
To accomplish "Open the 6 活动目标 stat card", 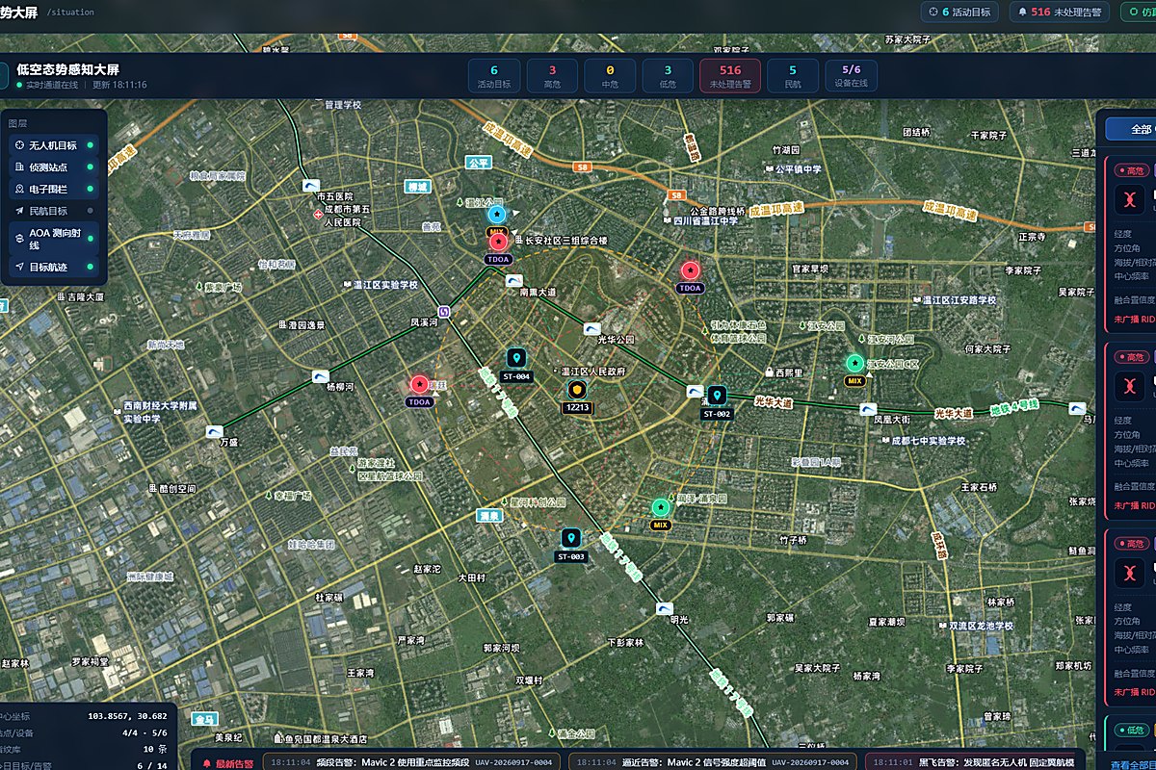I will 494,76.
